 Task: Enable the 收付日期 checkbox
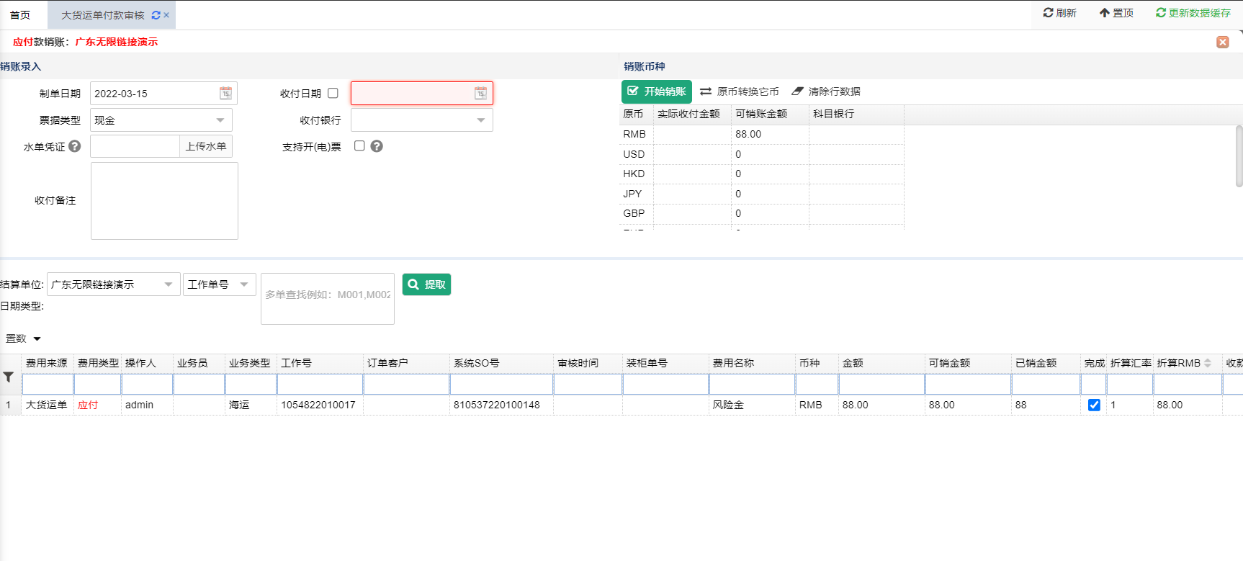(x=333, y=94)
